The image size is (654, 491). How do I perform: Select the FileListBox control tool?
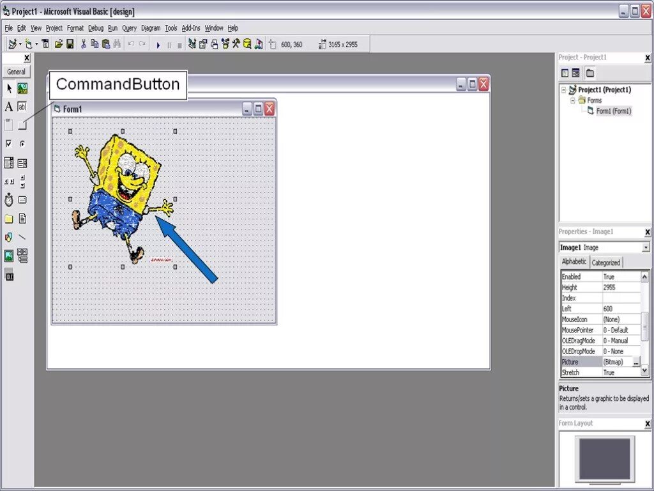[22, 219]
